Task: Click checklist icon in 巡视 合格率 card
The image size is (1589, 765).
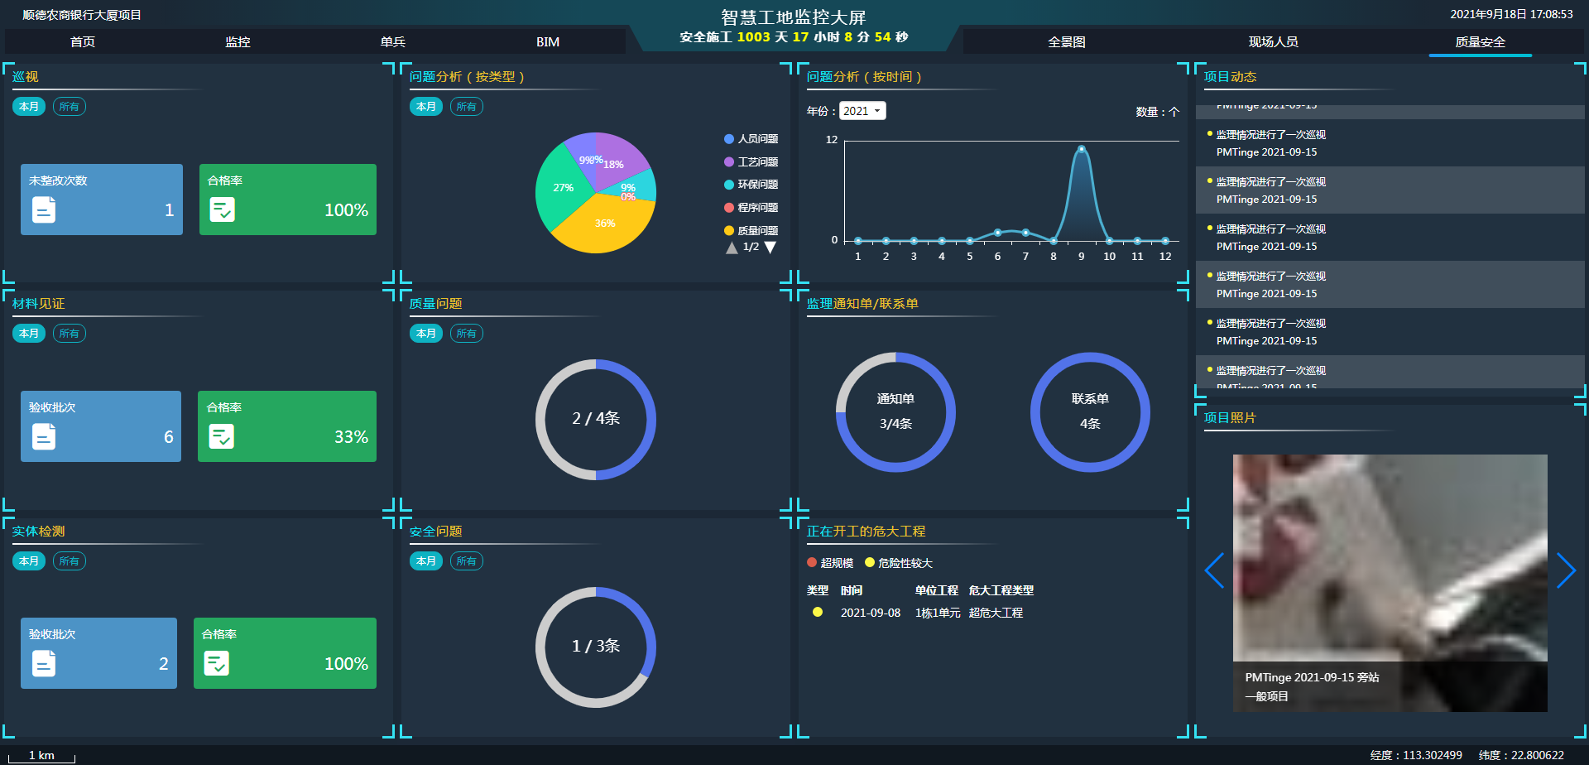Action: 222,209
